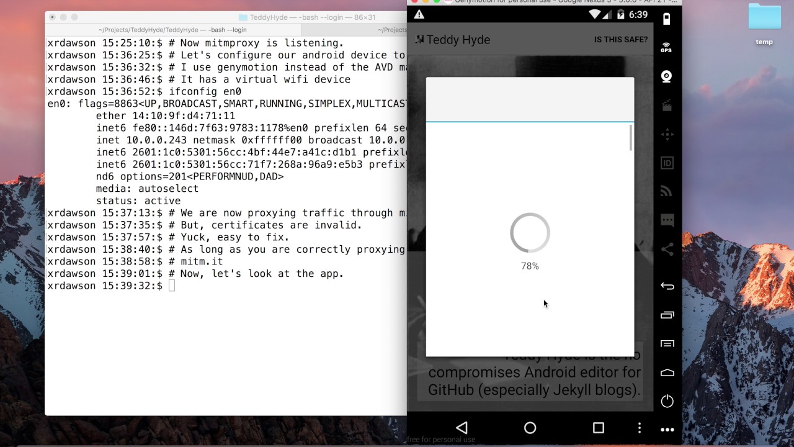Click "Now, let's look at the app" line

point(195,274)
